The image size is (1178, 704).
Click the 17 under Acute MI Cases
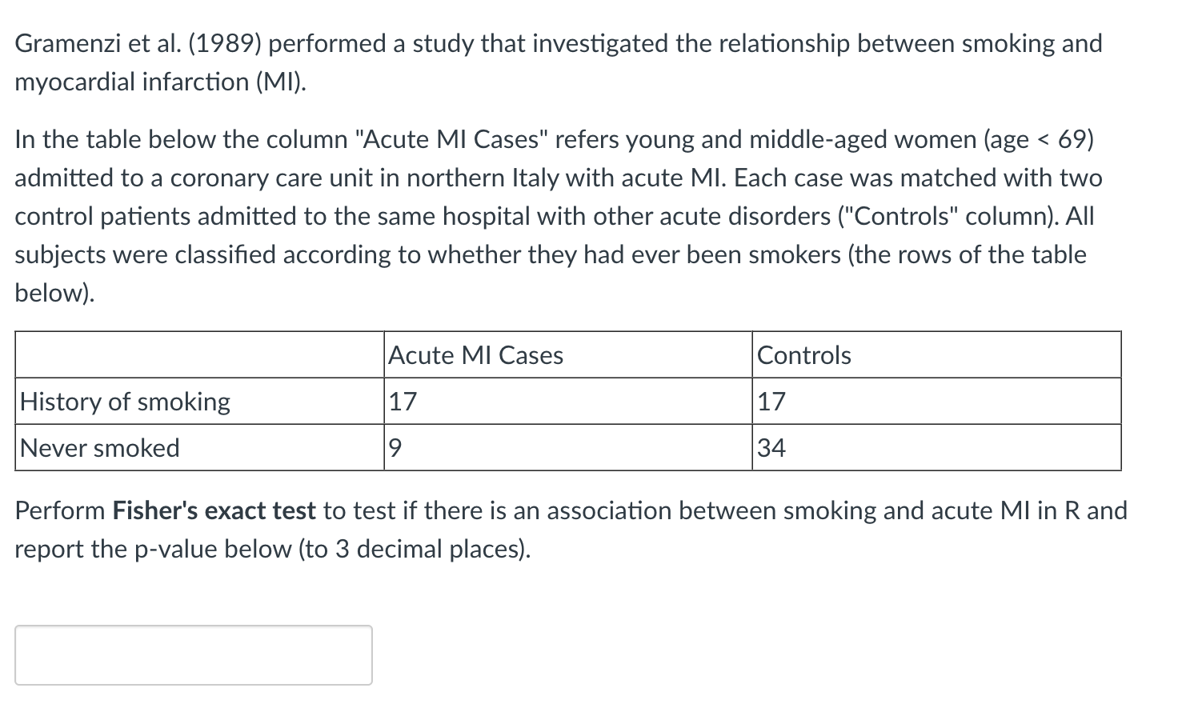403,402
